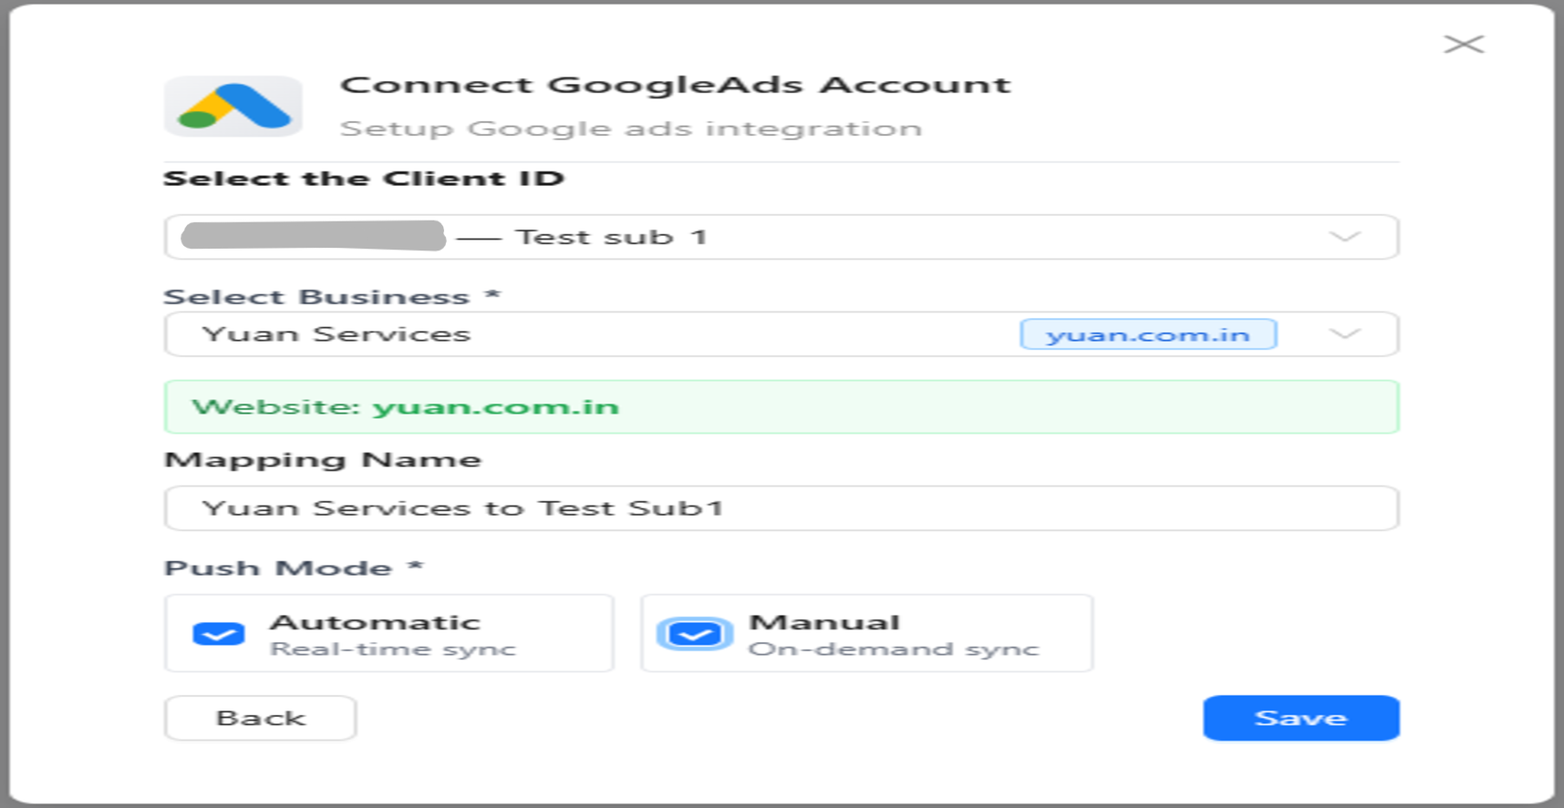Expand the Client ID dropdown arrow

[1344, 237]
